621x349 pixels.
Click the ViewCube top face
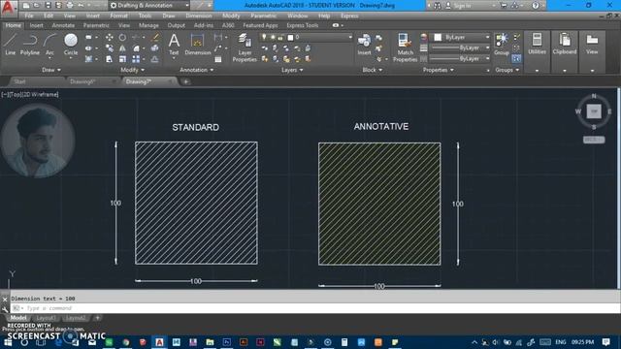point(594,111)
